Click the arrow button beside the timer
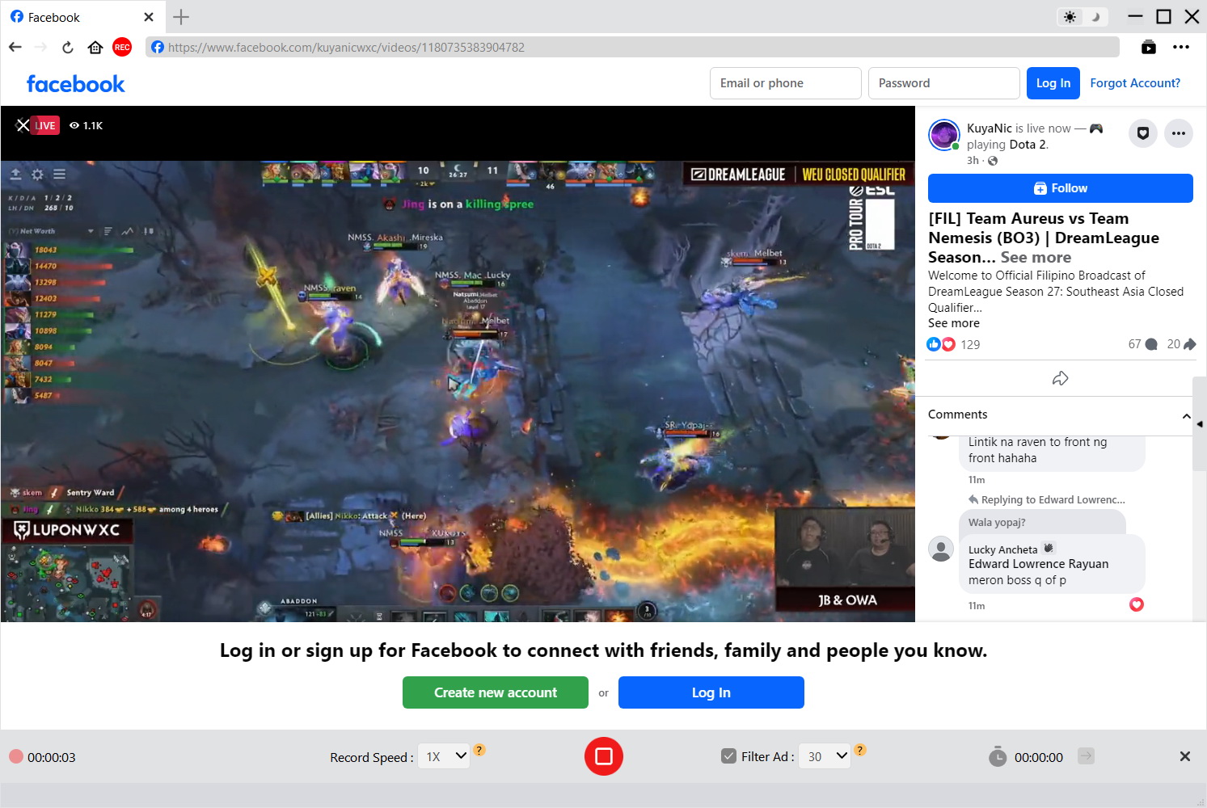This screenshot has width=1207, height=808. pyautogui.click(x=1086, y=756)
